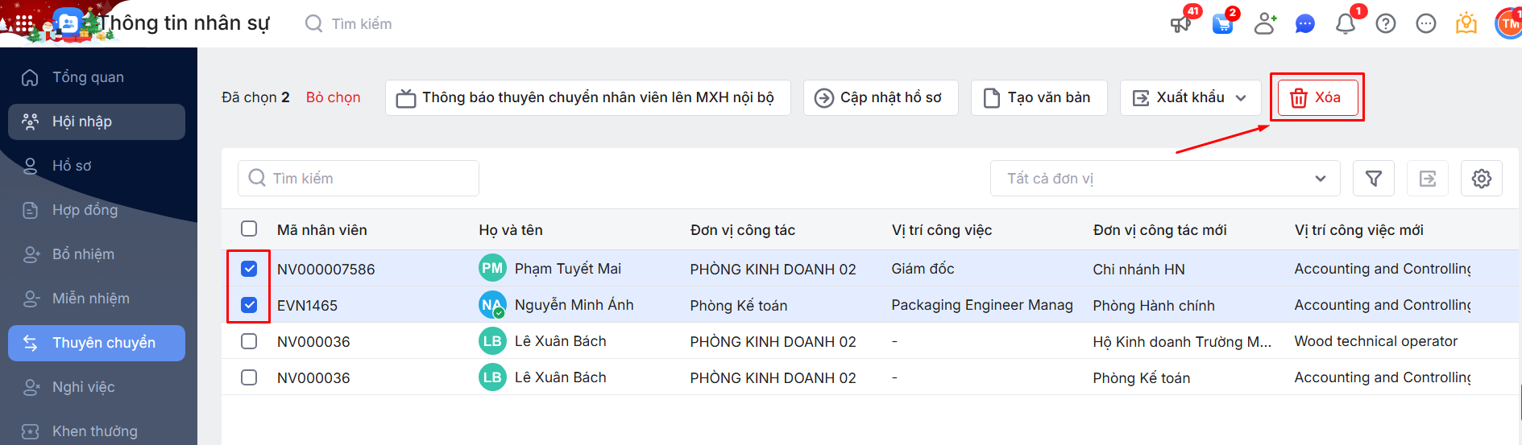
Task: Open the three-dots more options menu
Action: [x=1425, y=24]
